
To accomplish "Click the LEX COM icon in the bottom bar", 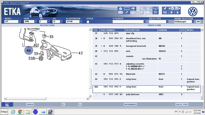I will pyautogui.click(x=7, y=104).
